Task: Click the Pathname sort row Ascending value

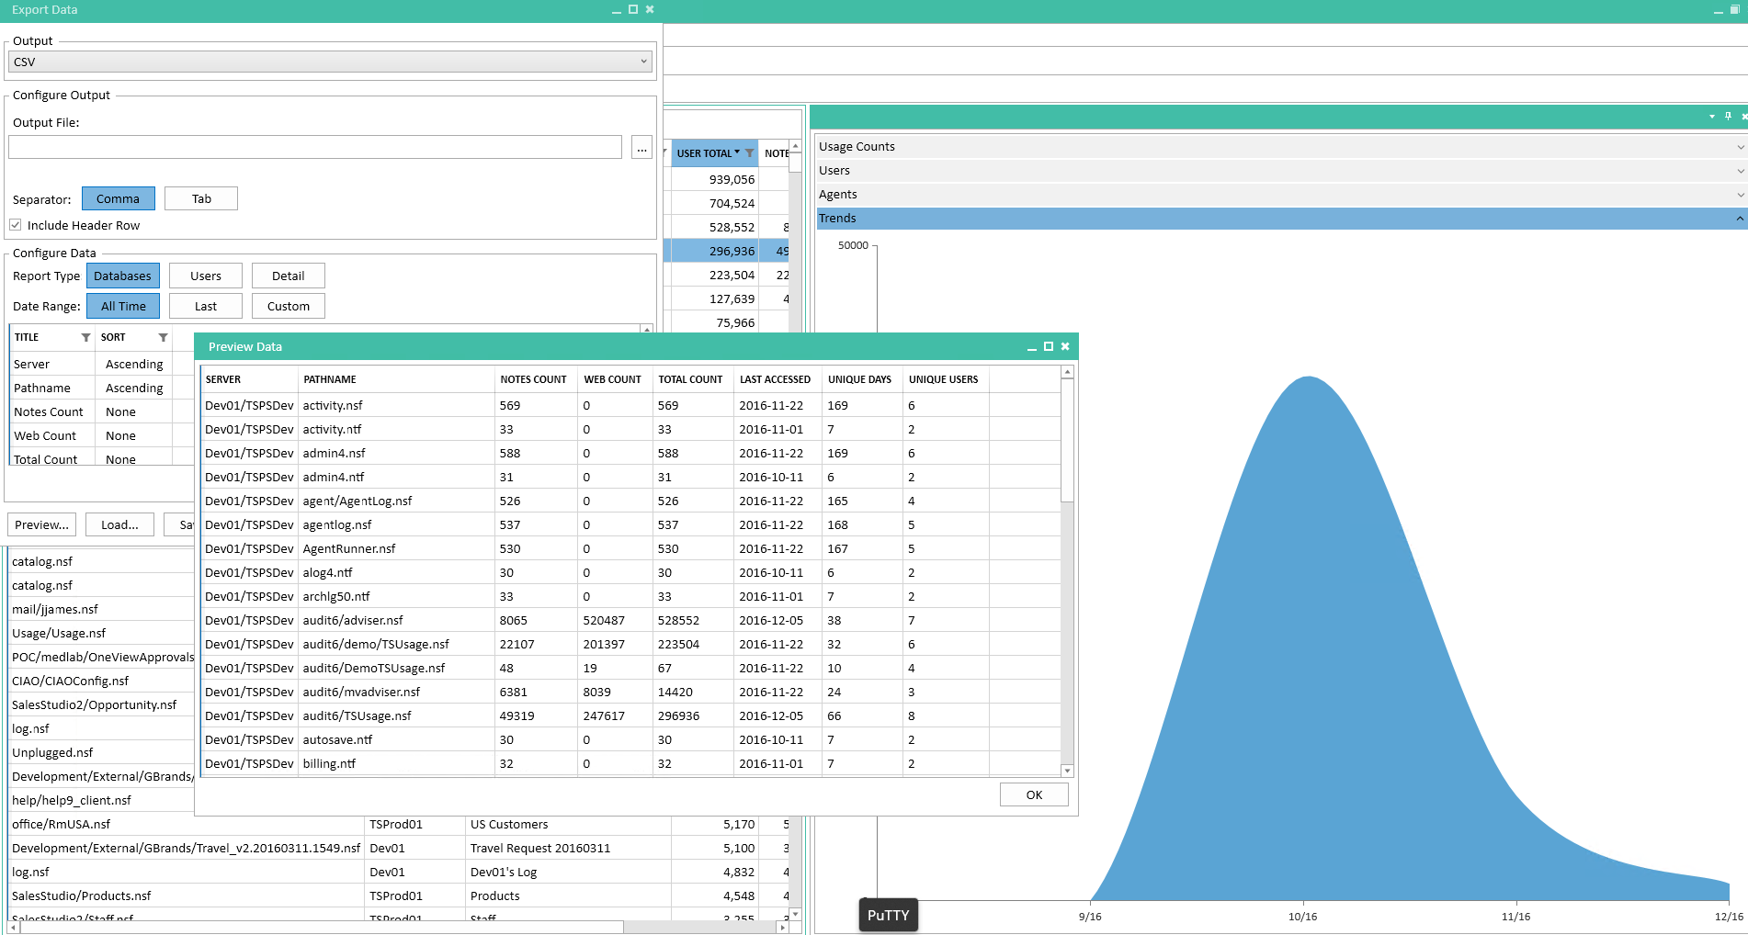Action: point(134,388)
